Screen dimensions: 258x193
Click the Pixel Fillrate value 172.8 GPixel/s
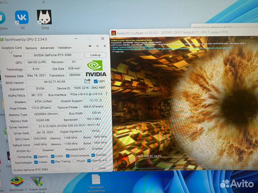(x=41, y=108)
